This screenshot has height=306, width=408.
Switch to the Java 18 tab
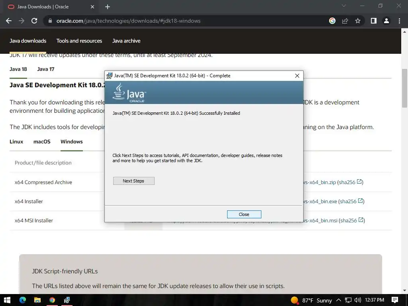click(18, 69)
